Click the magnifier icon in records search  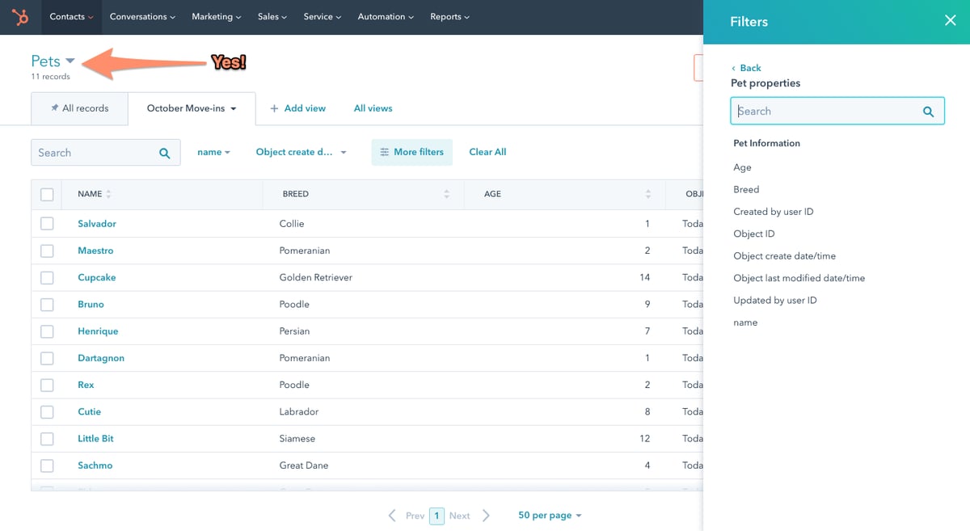tap(164, 153)
